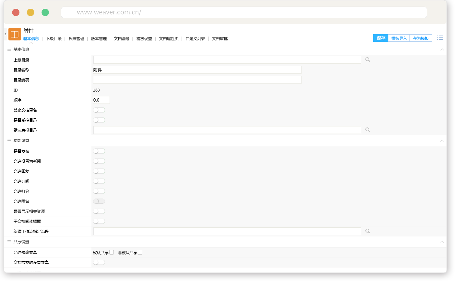Screen dimensions: 462x283
Task: Enable the 禁止文档重名 toggle
Action: coord(99,110)
